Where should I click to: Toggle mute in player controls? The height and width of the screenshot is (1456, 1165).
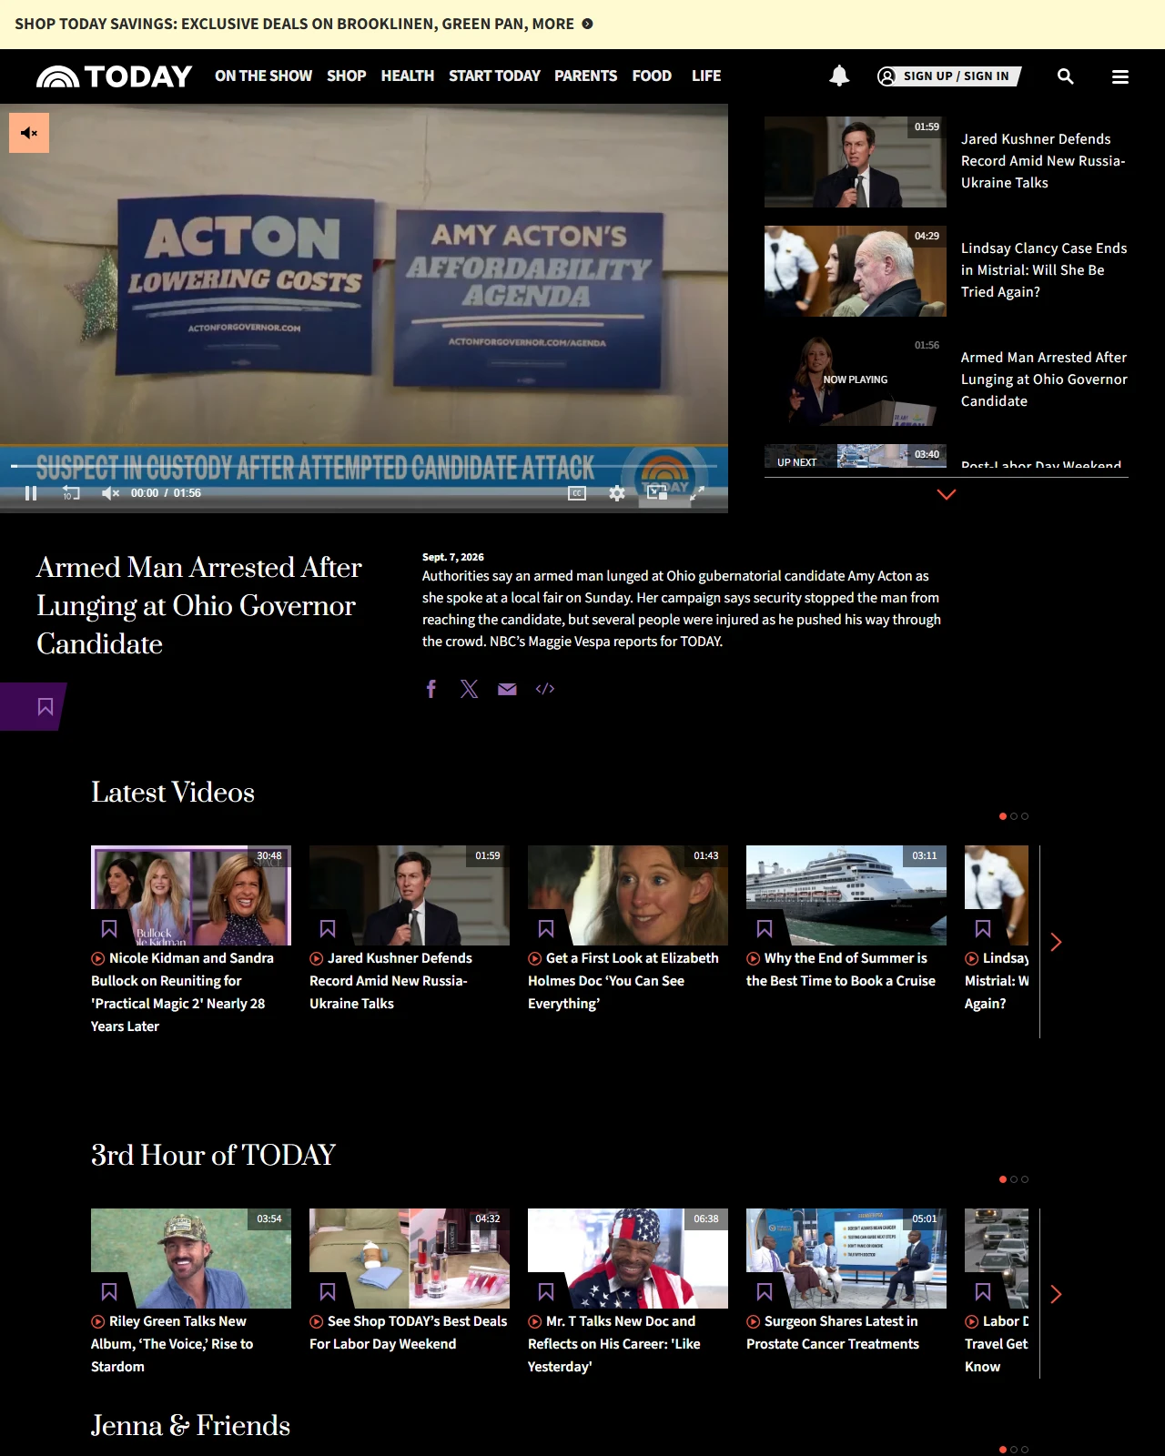[x=110, y=493]
